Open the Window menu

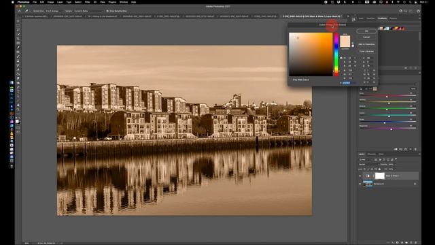click(x=124, y=2)
